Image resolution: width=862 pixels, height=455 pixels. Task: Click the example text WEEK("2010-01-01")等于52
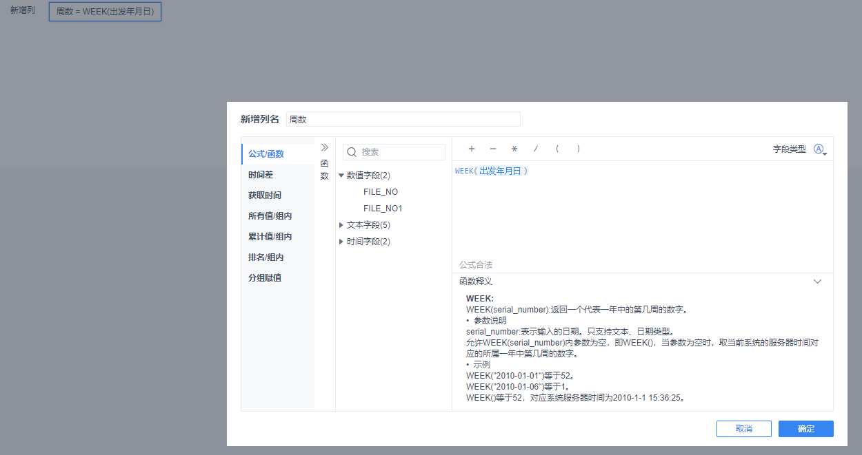(x=520, y=376)
